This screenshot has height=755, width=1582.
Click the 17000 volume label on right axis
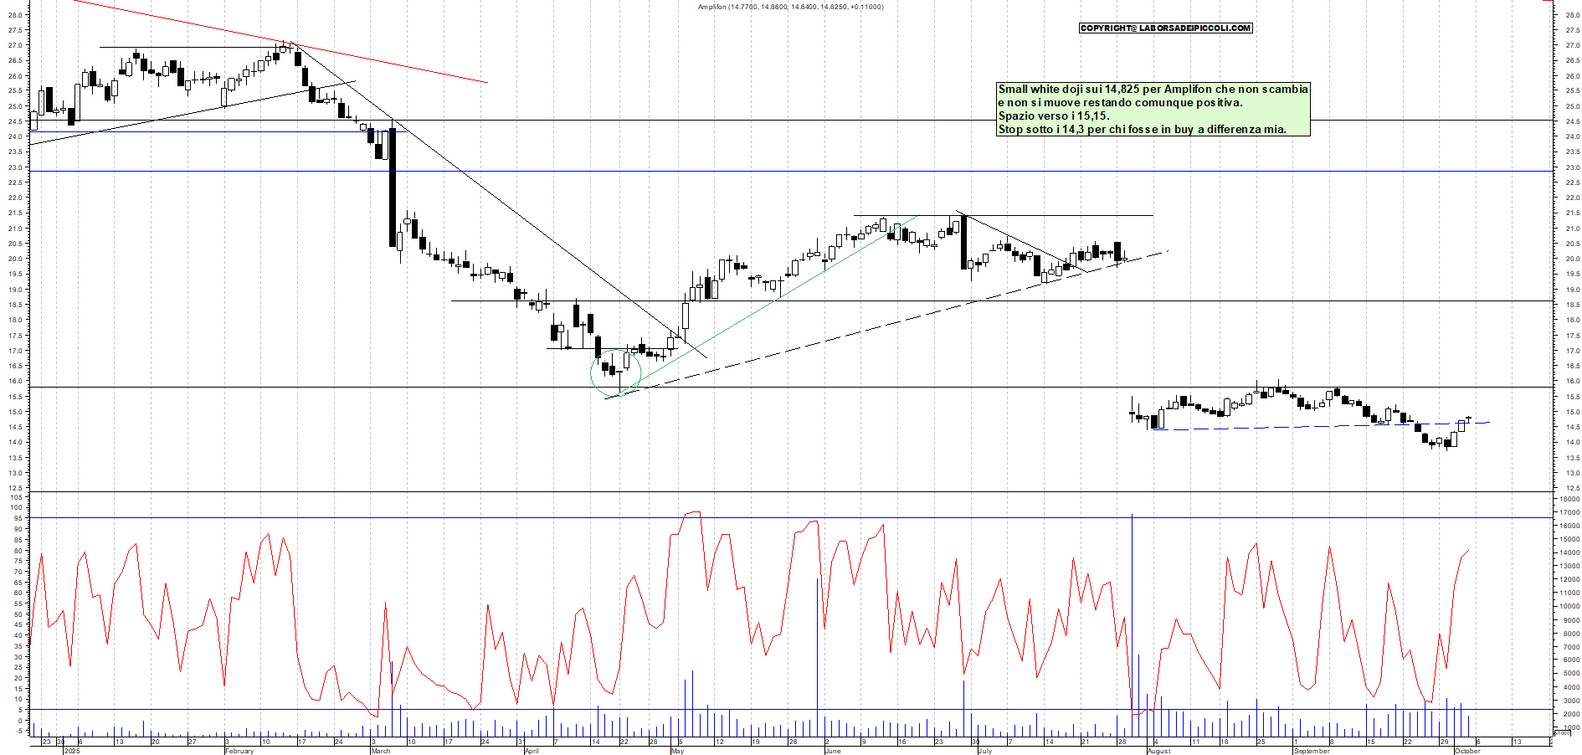[x=1569, y=512]
